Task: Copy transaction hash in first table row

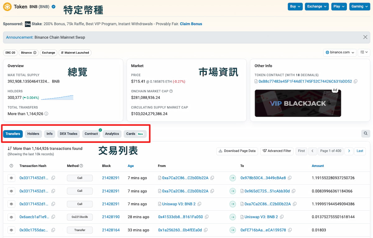Action: pos(53,178)
